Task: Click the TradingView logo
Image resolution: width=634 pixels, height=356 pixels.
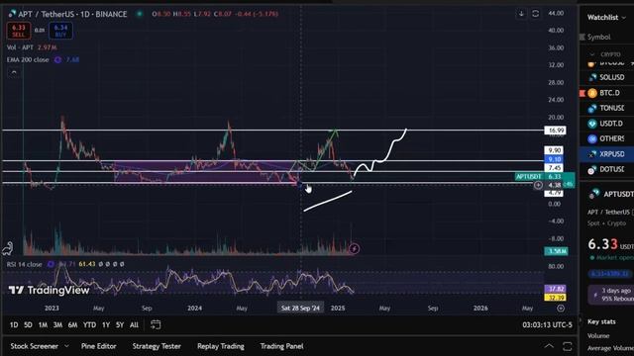Action: [x=49, y=290]
